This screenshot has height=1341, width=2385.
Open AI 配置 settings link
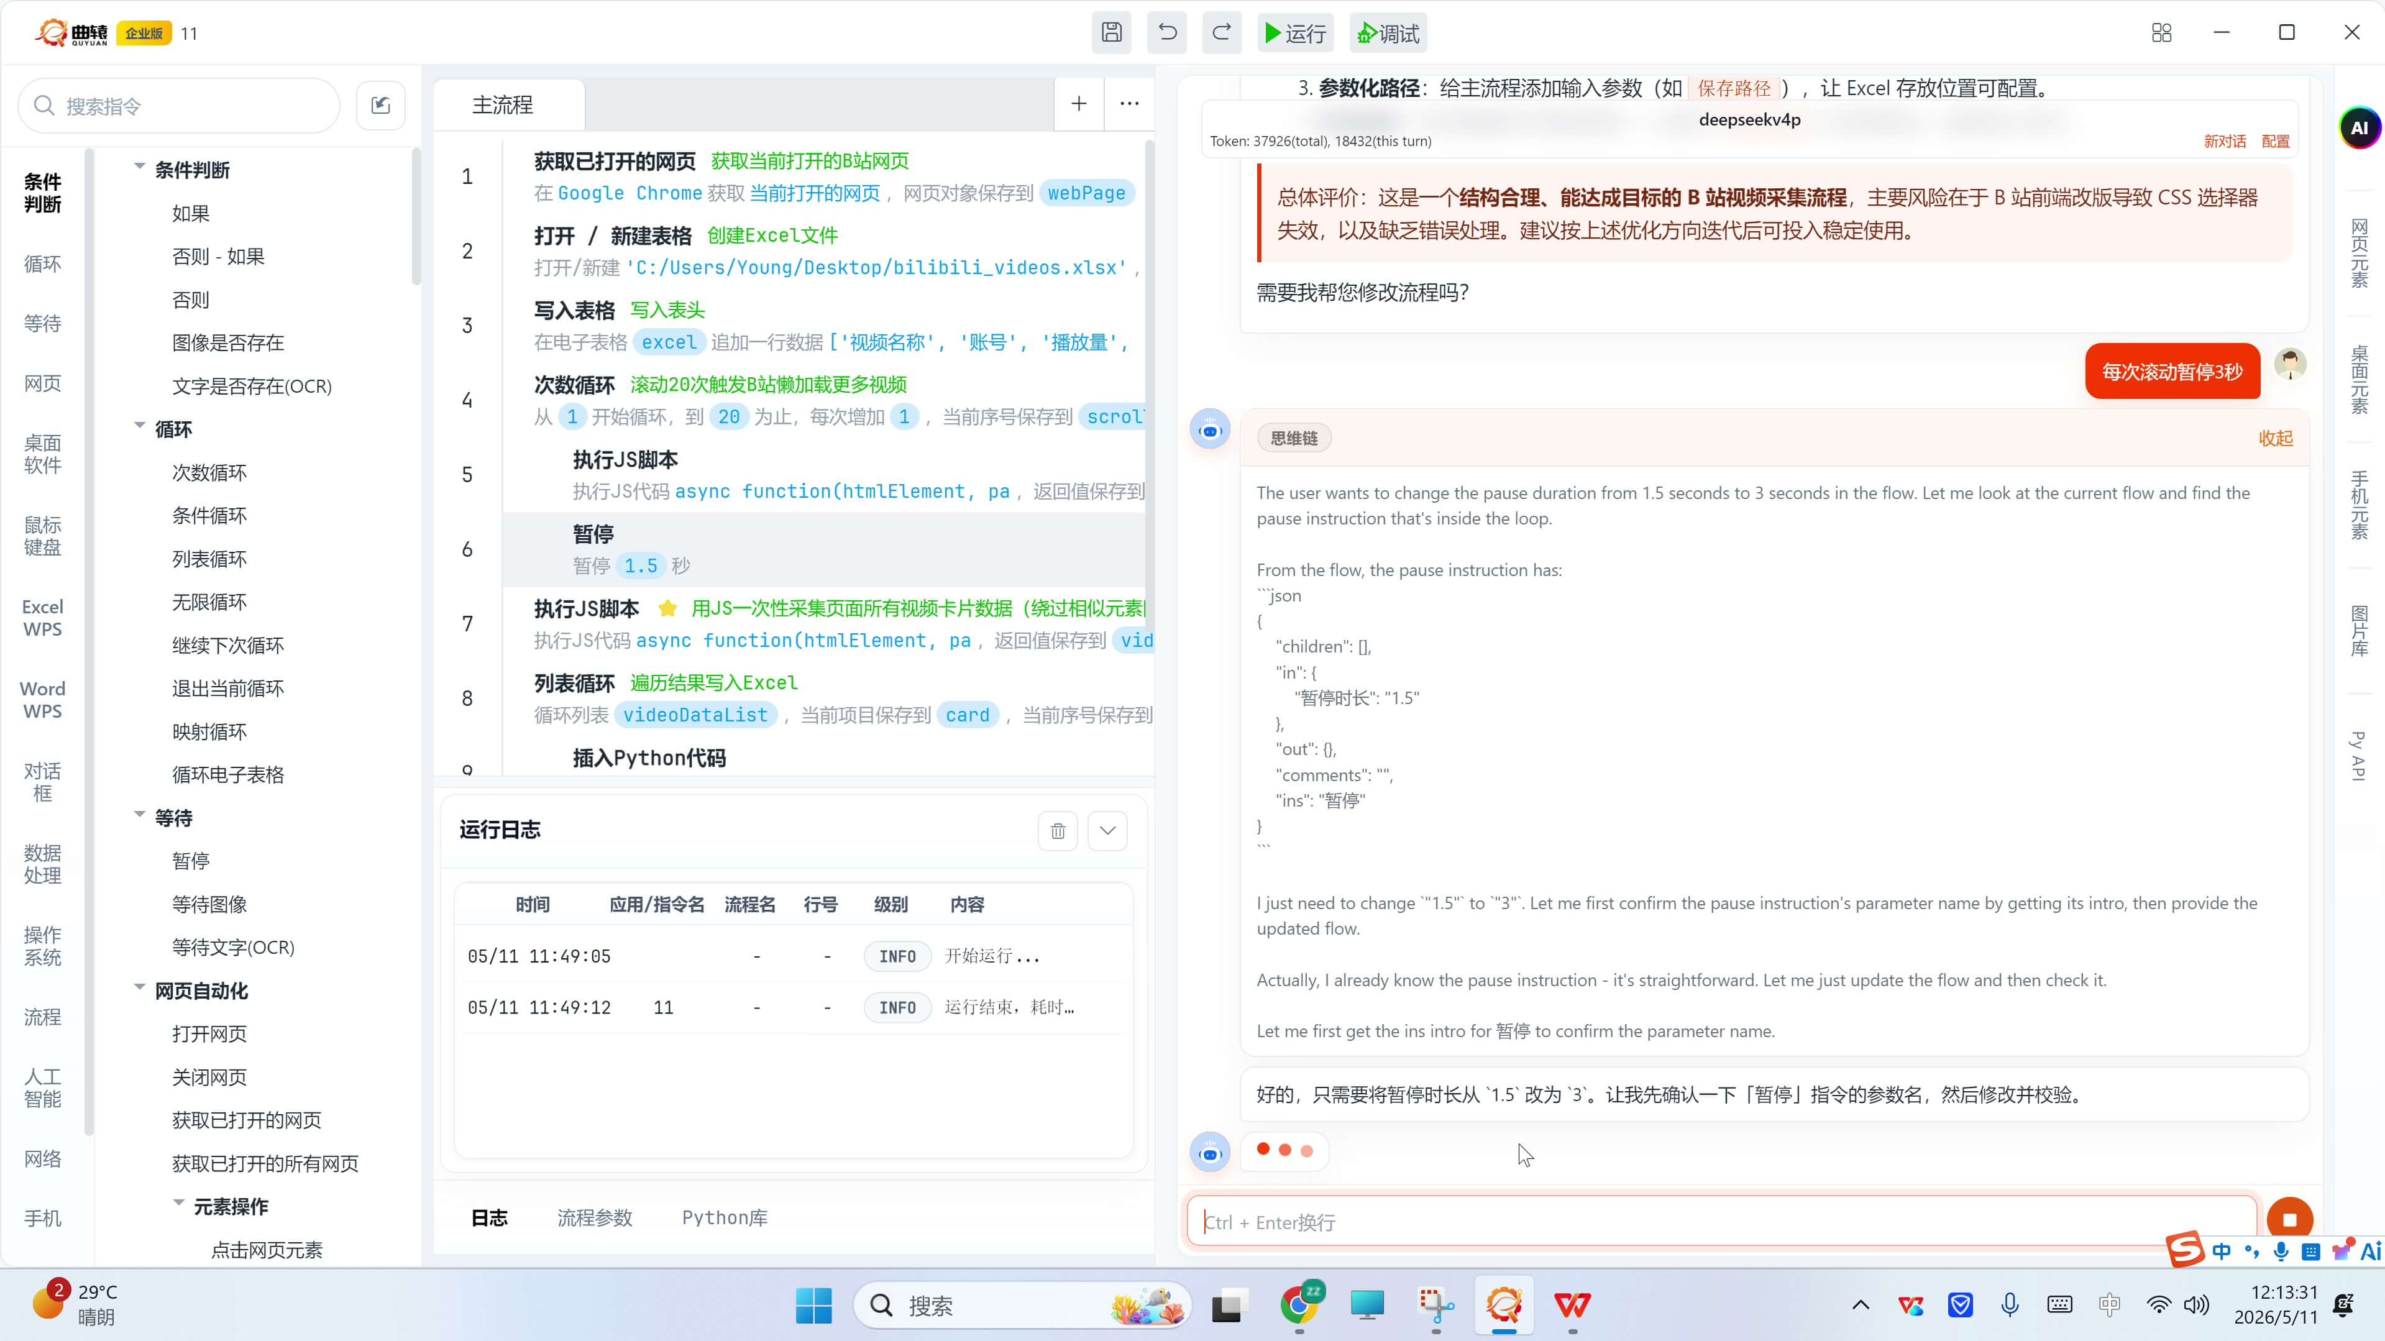coord(2275,141)
